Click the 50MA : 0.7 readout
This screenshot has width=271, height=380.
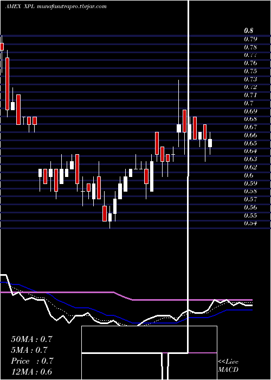coord(31,339)
